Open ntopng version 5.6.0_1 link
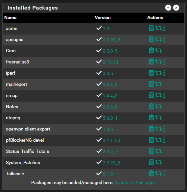This screenshot has width=187, height=192. pyautogui.click(x=110, y=118)
